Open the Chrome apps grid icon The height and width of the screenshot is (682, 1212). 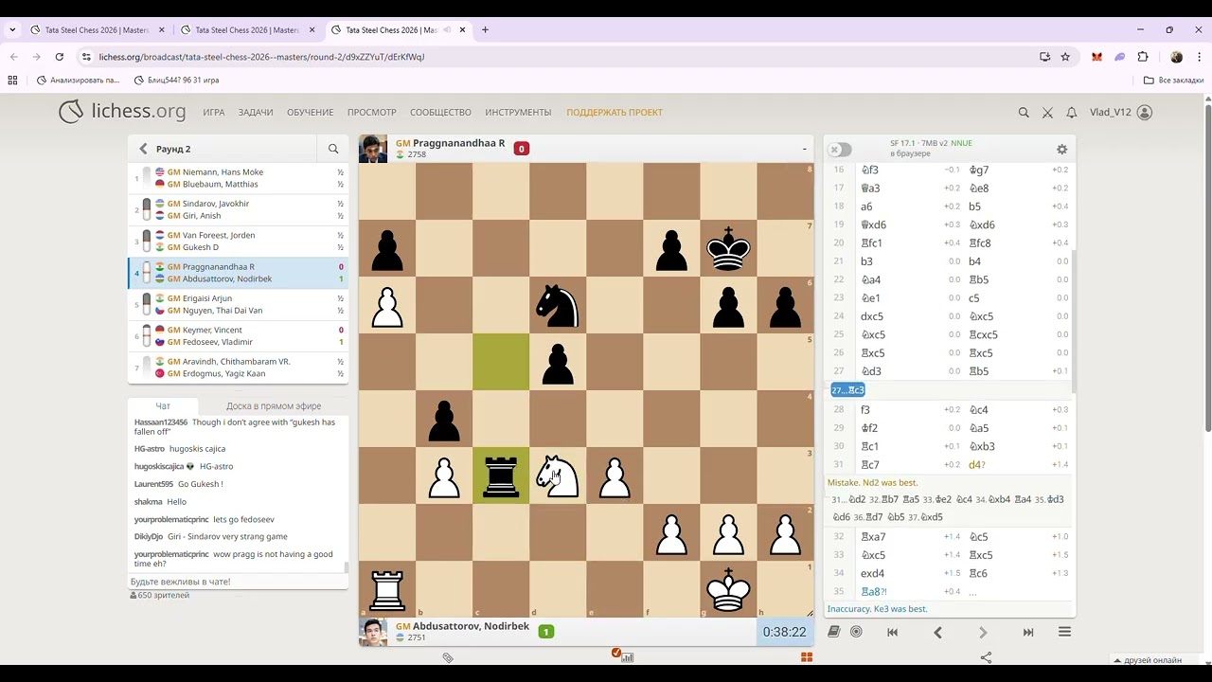tap(12, 81)
